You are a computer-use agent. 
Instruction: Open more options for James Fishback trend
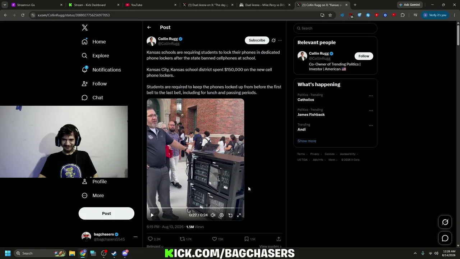tap(371, 110)
